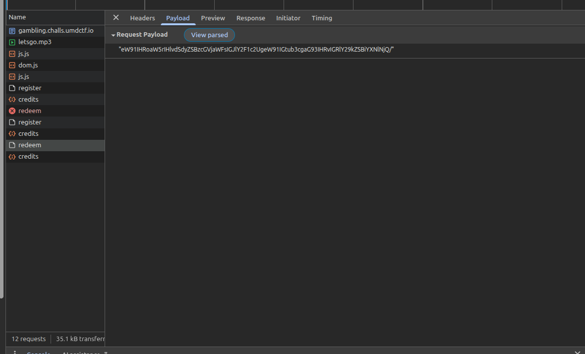
Task: Click the file icon of the first register request
Action: (12, 88)
